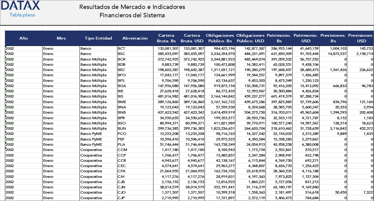Click the Patrimonio. USD header

click(305, 38)
